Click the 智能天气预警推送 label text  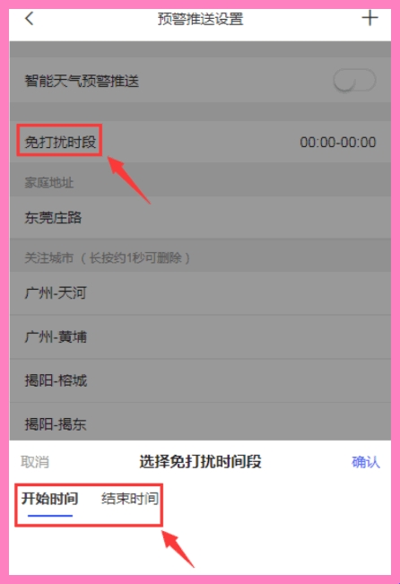click(x=82, y=81)
